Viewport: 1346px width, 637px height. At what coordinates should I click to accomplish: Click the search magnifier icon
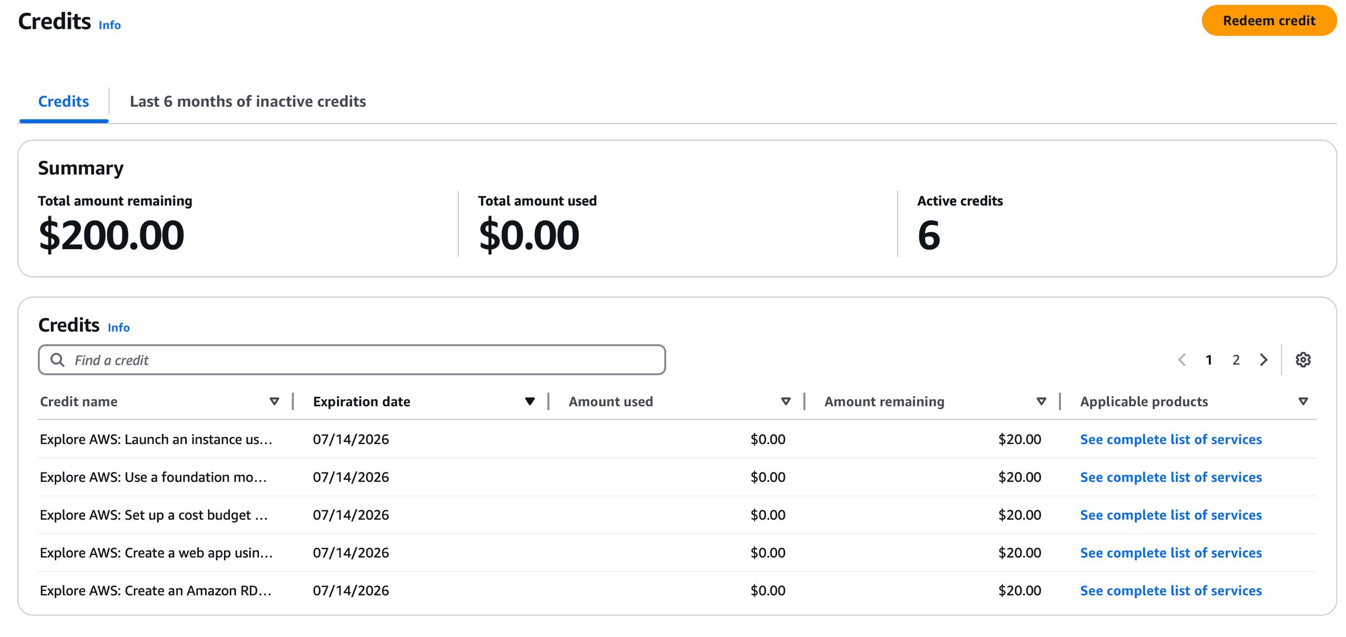[57, 360]
